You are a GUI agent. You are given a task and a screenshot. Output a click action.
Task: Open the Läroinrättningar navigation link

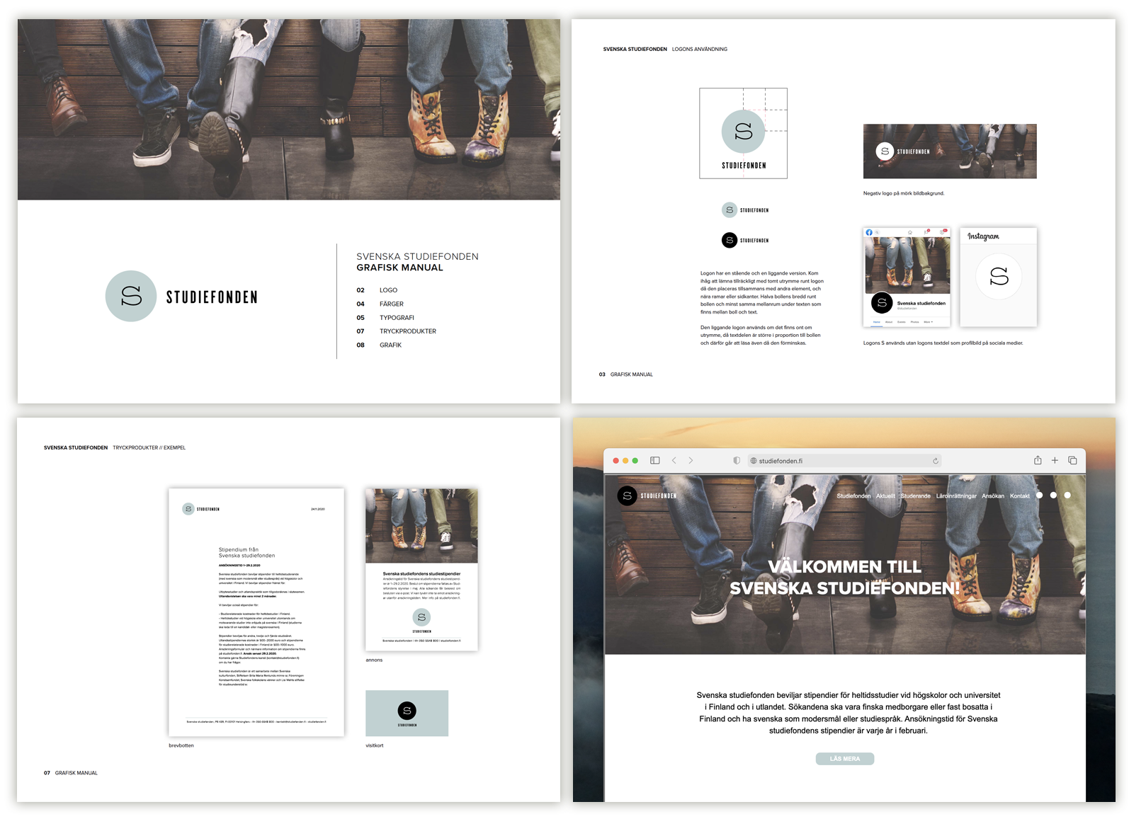click(956, 496)
